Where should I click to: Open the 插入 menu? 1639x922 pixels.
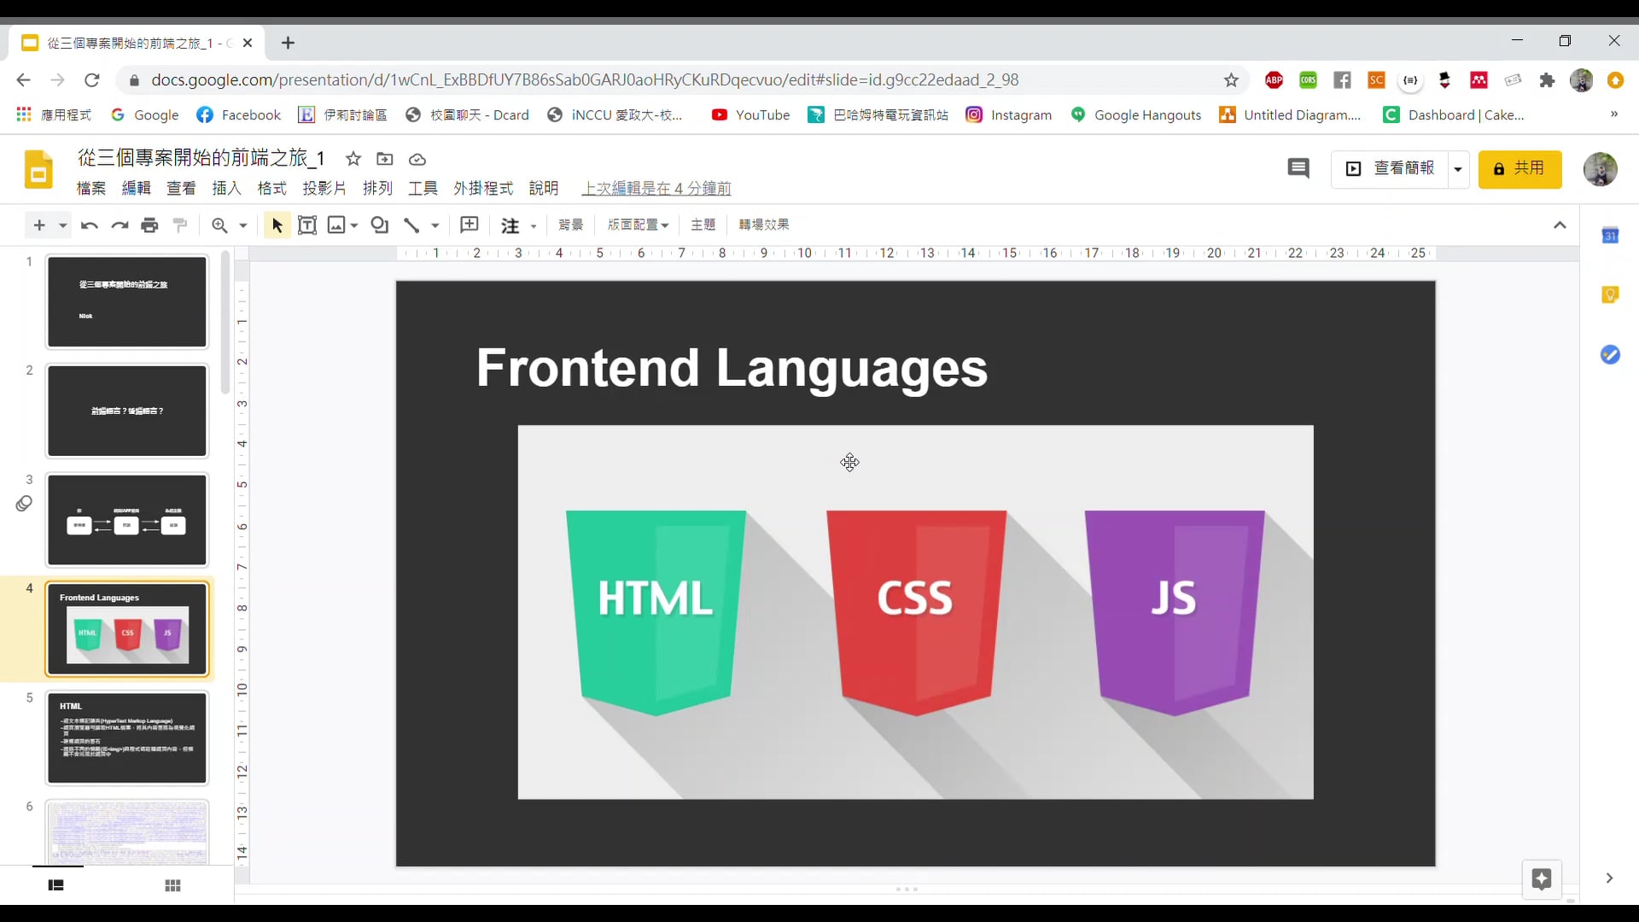pyautogui.click(x=226, y=189)
